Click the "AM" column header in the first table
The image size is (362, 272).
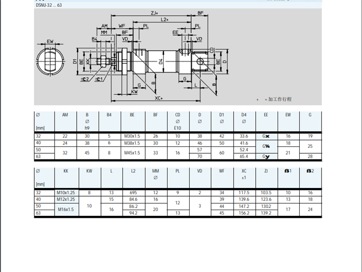[x=65, y=115]
